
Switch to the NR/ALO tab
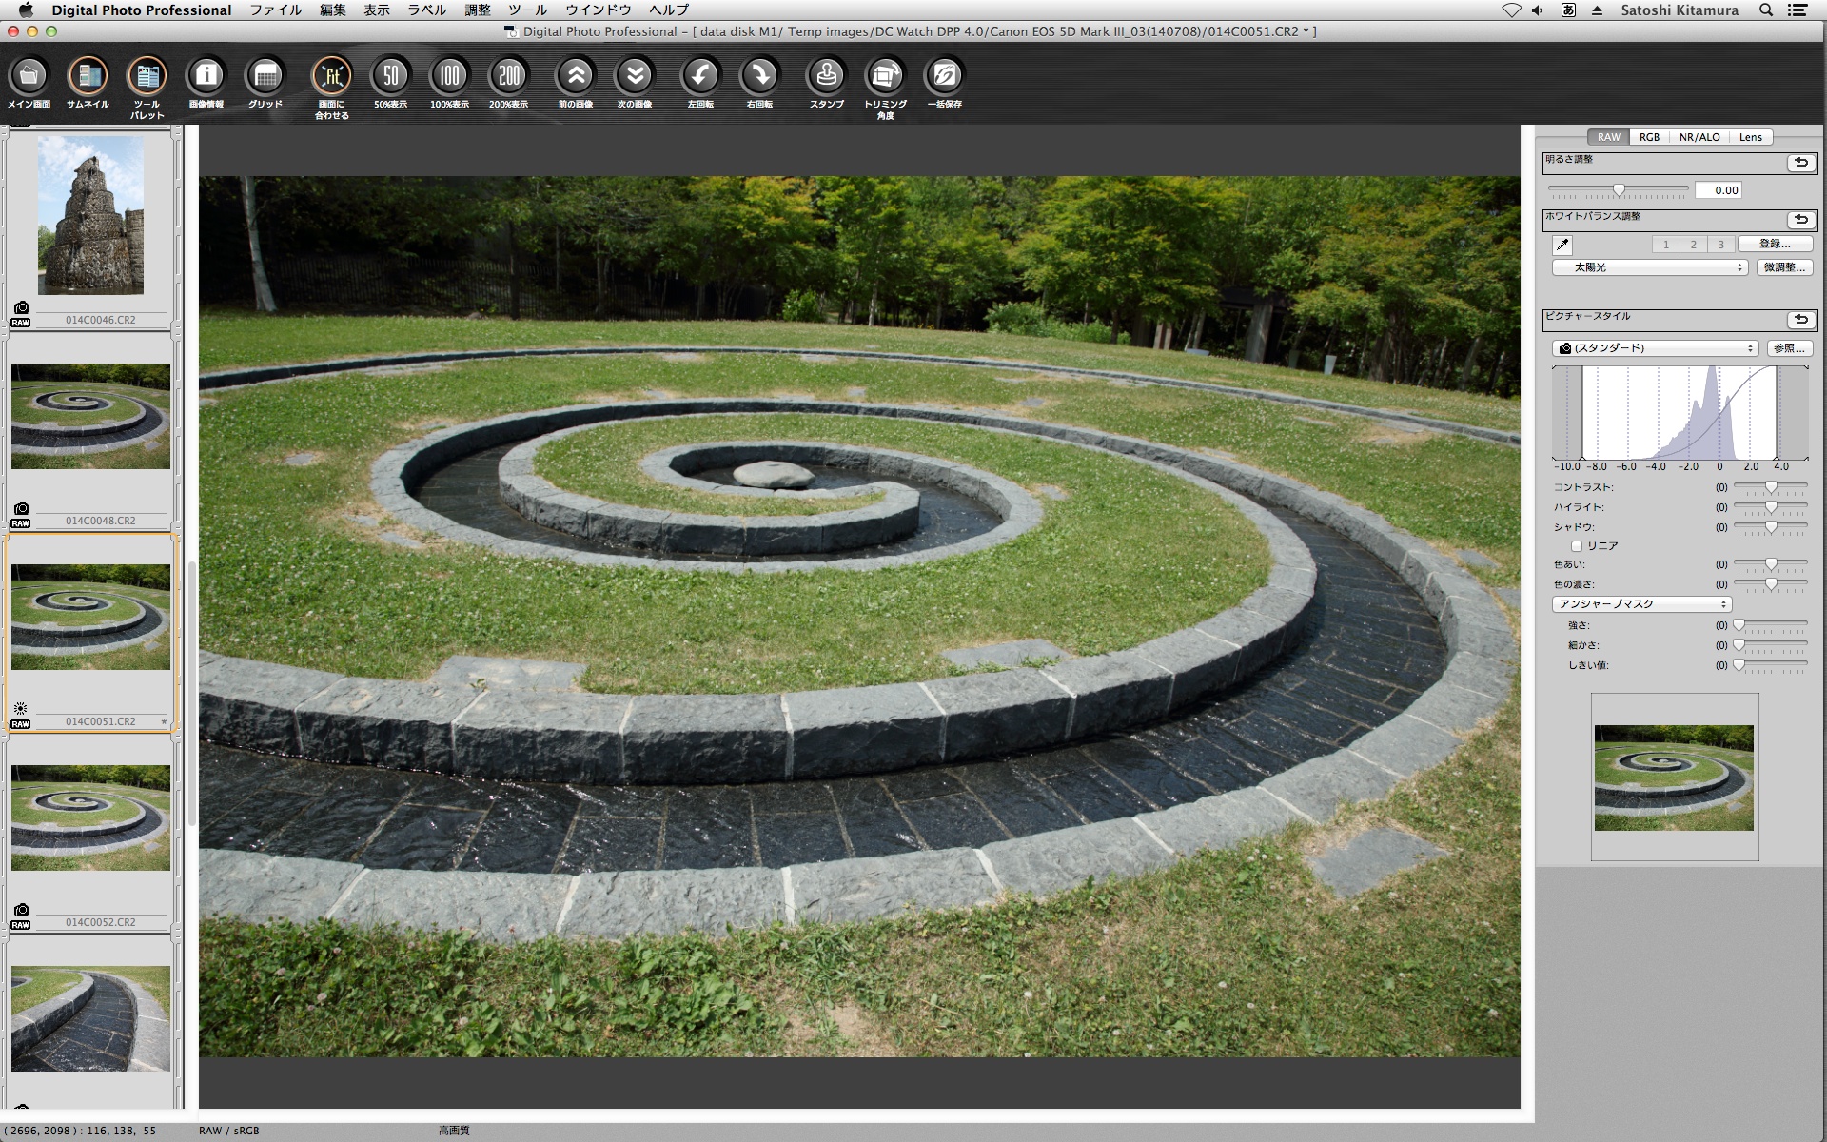(1699, 137)
